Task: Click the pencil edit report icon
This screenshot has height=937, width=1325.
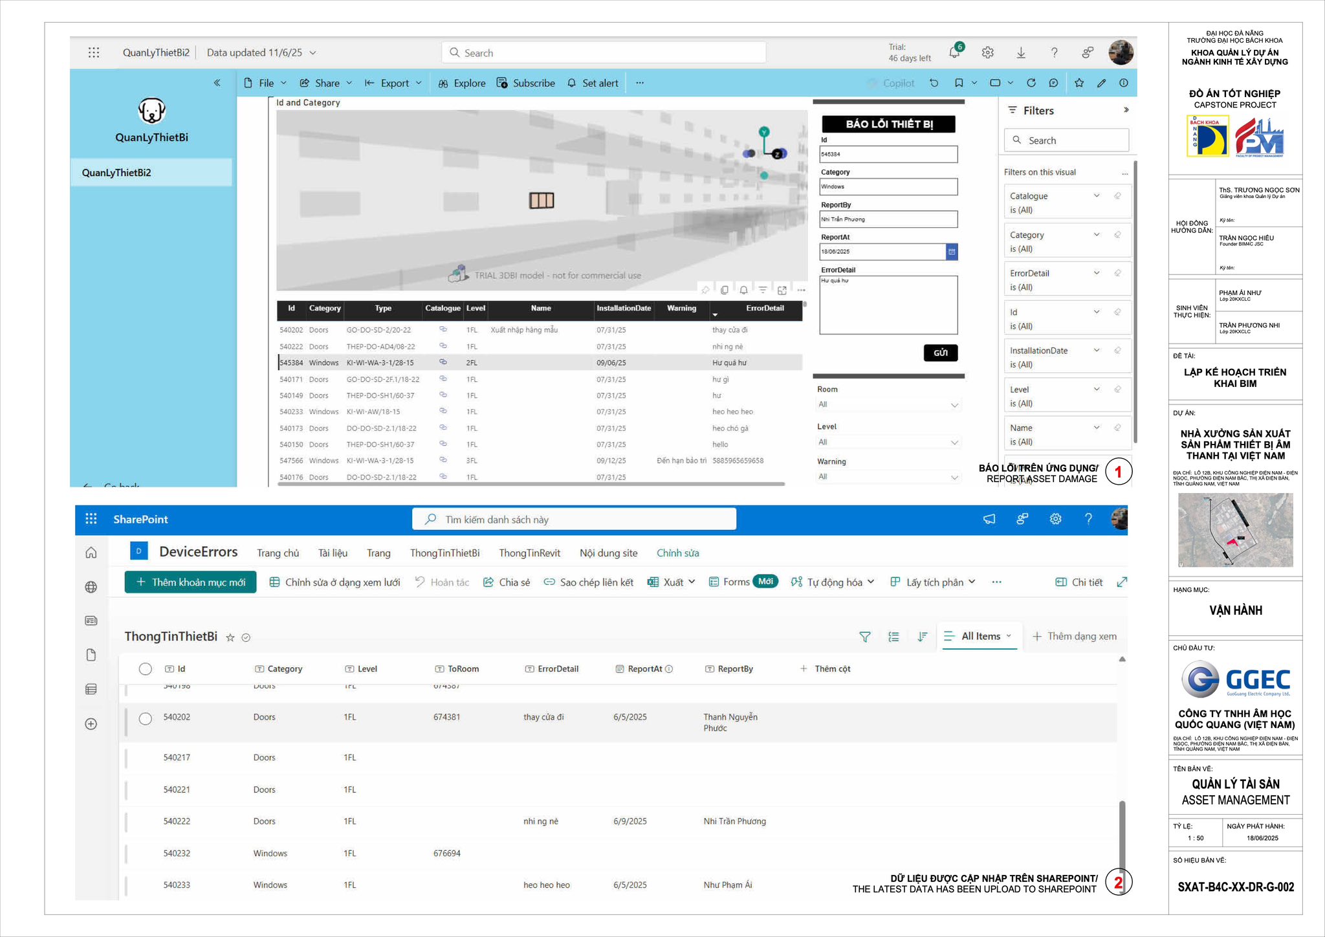Action: pos(1101,83)
